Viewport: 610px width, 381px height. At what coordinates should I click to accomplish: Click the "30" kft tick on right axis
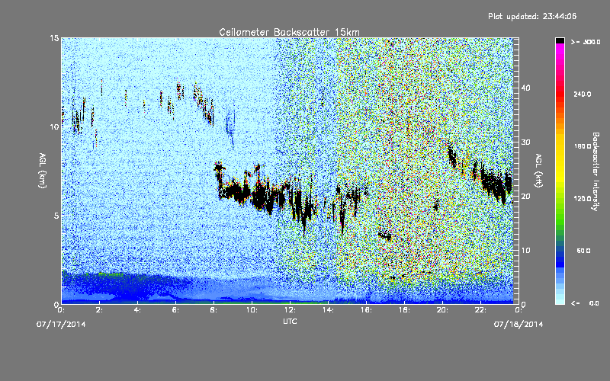coord(525,142)
